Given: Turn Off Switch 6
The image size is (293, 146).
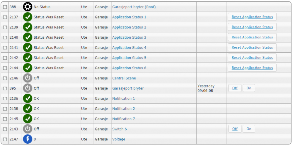Looking at the screenshot, I should (235, 129).
